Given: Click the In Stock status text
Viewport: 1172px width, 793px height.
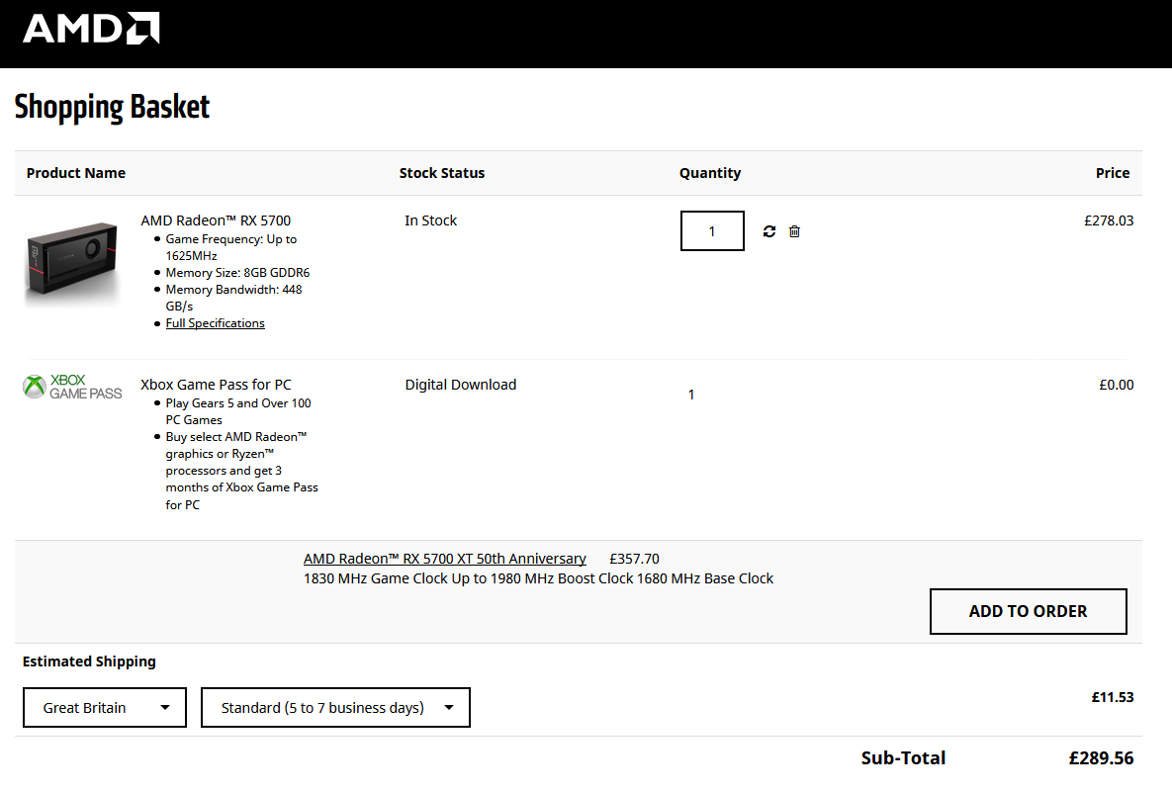Looking at the screenshot, I should [430, 220].
